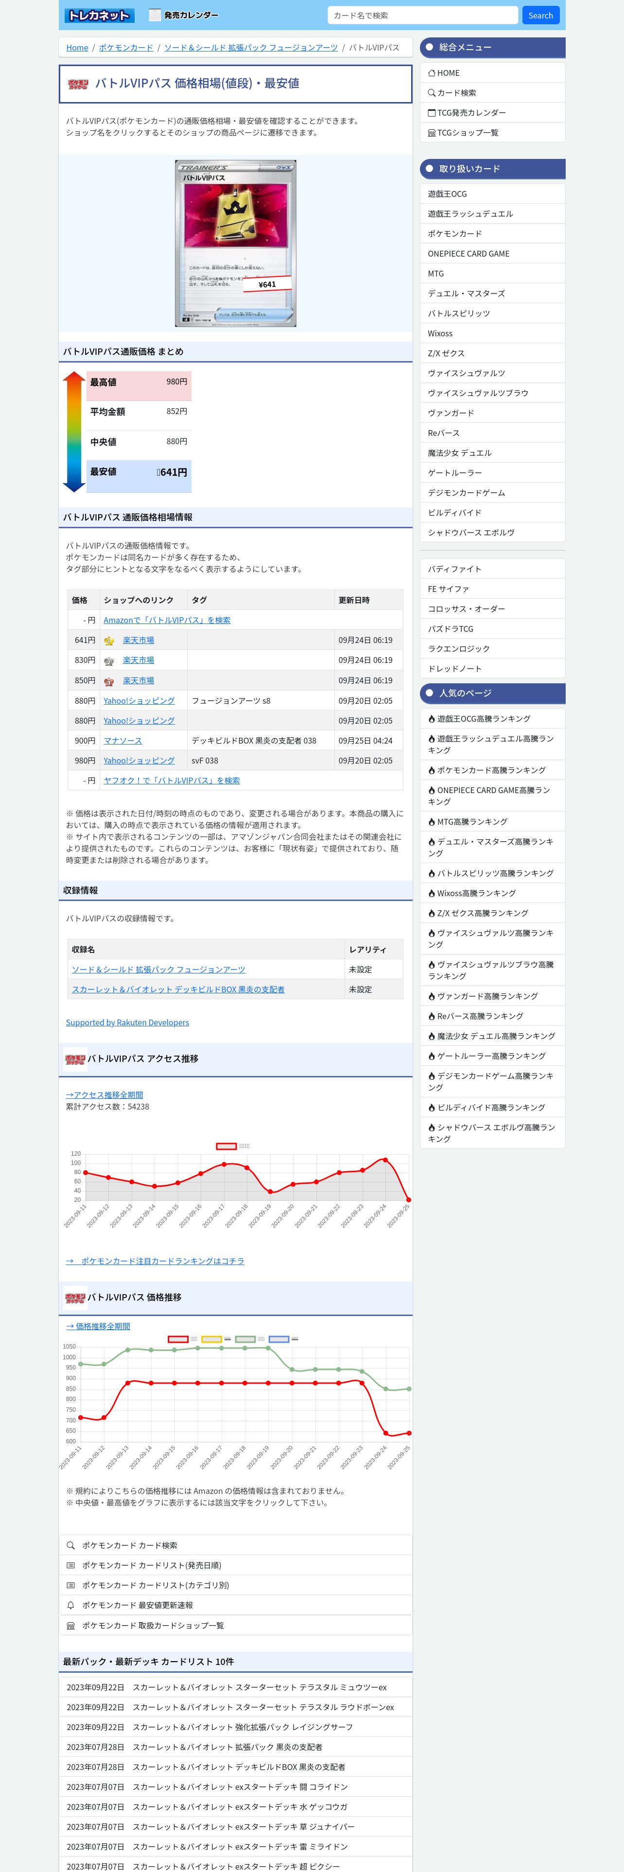Open 遊戯王OCG高騰ランキング
This screenshot has width=624, height=1872.
pyautogui.click(x=492, y=719)
